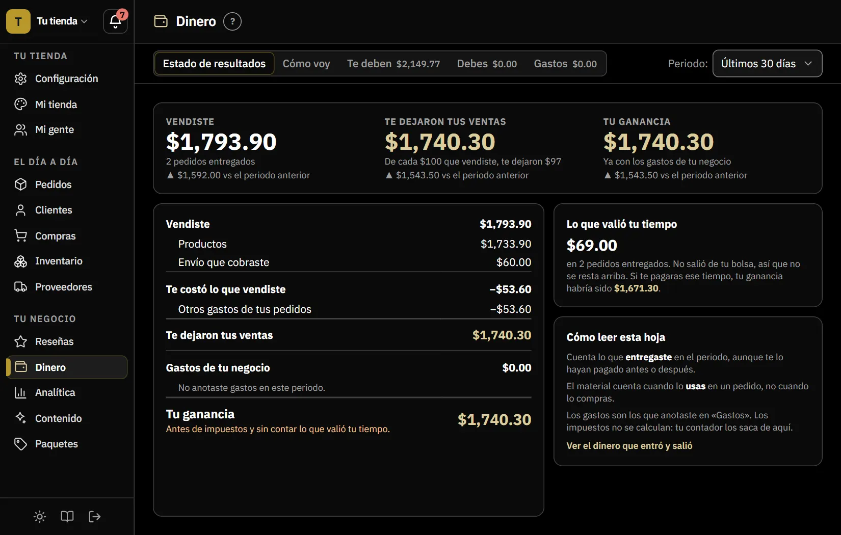
Task: Click the $69.00 time value amount
Action: [592, 246]
